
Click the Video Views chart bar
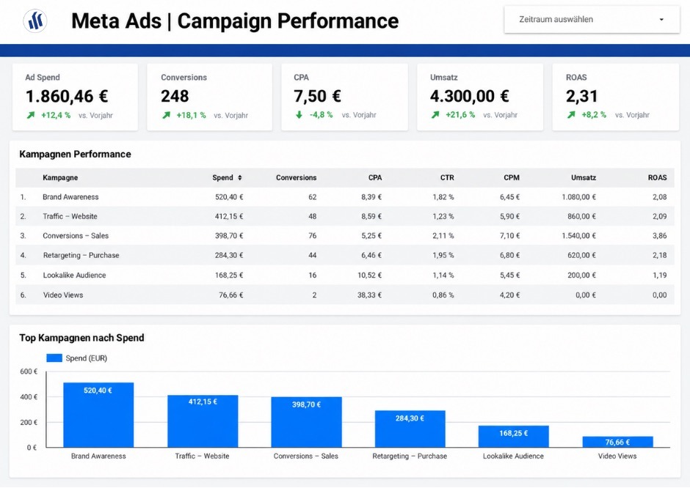click(618, 442)
